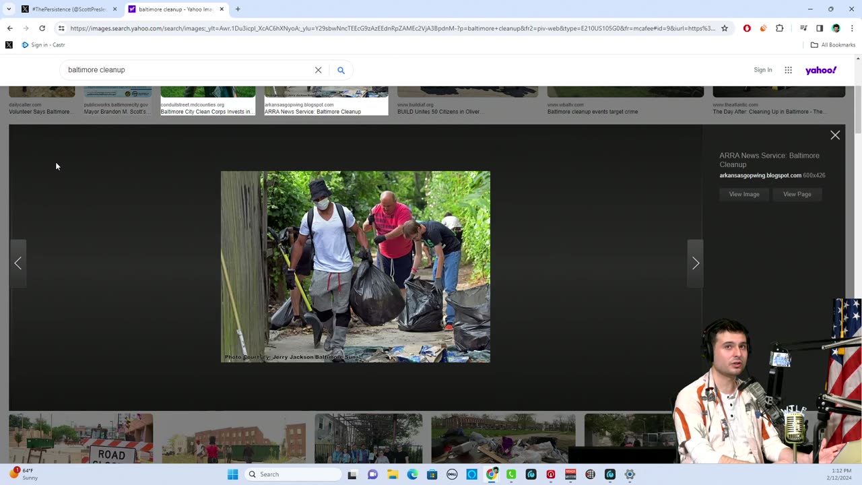Open File Explorer from taskbar

[x=392, y=474]
